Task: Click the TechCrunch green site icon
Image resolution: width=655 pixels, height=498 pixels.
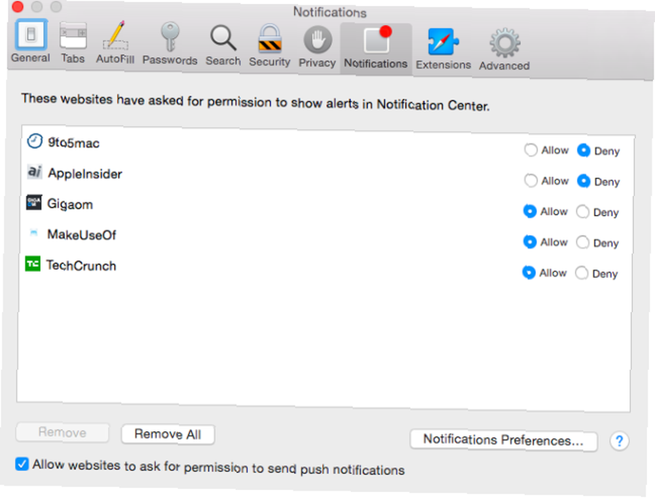Action: (x=33, y=263)
